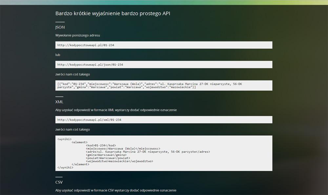Screen dimensions: 328x195
Task: Select the JSON section heading
Action: coord(60,27)
